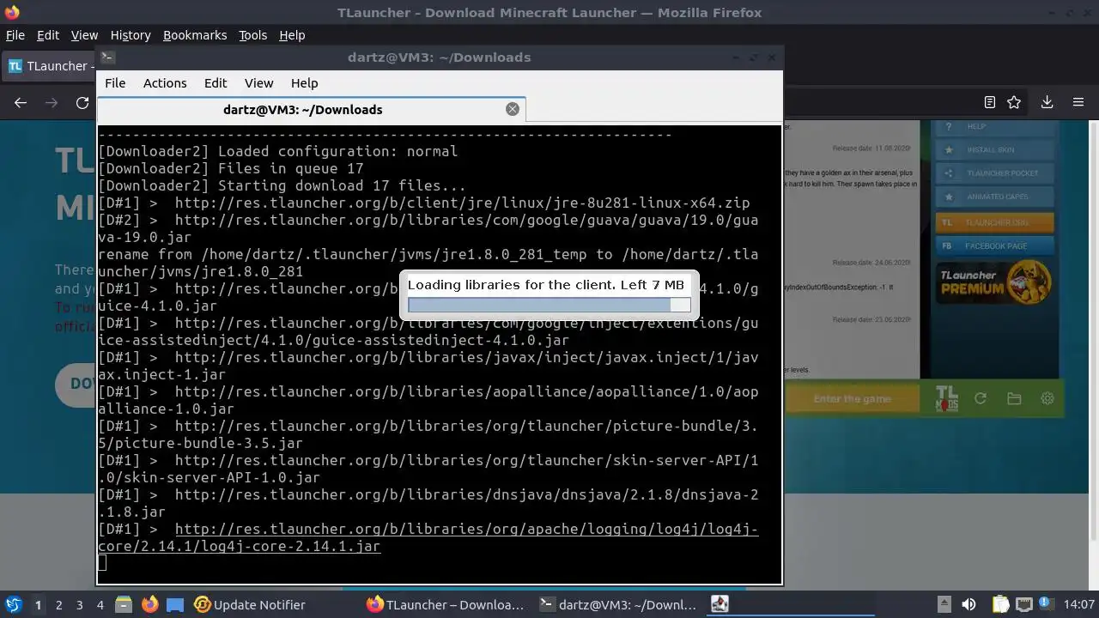Bookmark this page with star icon
1099x618 pixels.
[1014, 102]
